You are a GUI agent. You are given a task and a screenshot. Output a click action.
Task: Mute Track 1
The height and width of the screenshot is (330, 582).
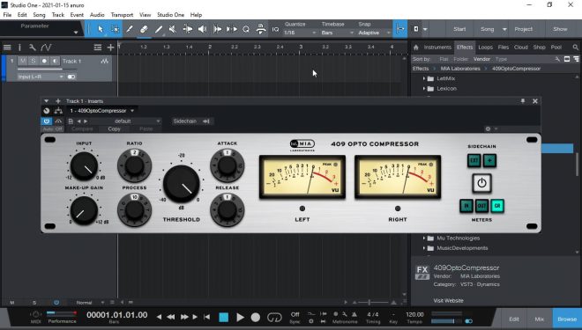pos(23,61)
